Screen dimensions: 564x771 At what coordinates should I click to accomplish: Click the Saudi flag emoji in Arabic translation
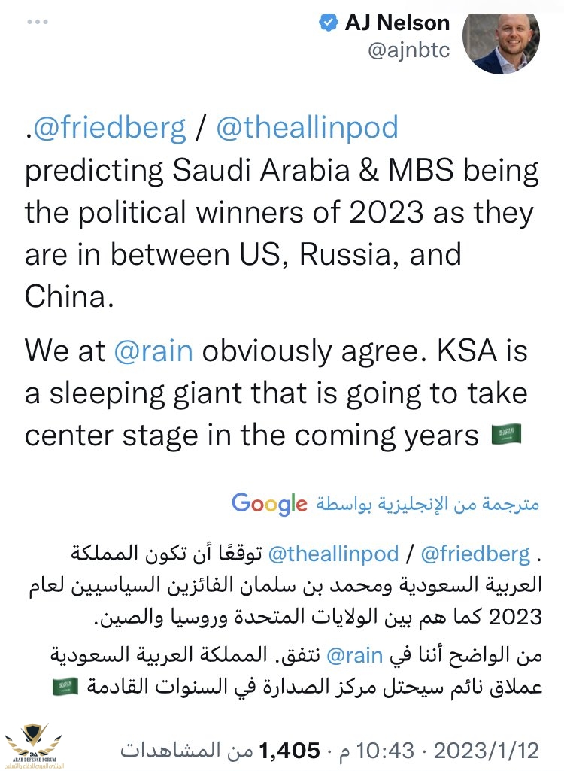65,687
